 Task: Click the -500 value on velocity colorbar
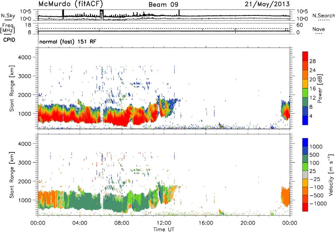click(x=317, y=195)
